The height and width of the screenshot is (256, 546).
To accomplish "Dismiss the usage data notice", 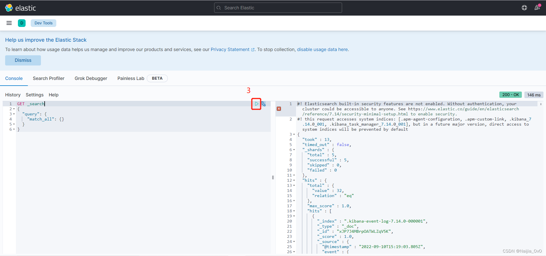I will pos(23,60).
